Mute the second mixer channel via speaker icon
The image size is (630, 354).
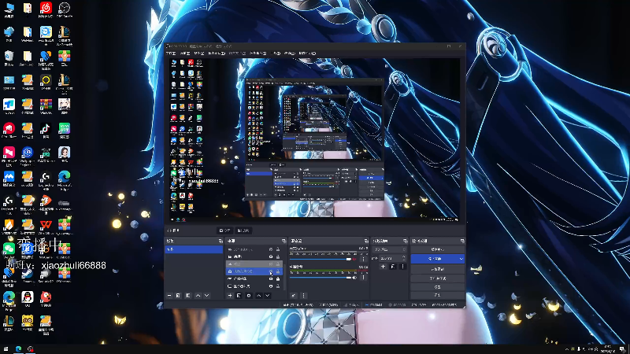coord(354,278)
